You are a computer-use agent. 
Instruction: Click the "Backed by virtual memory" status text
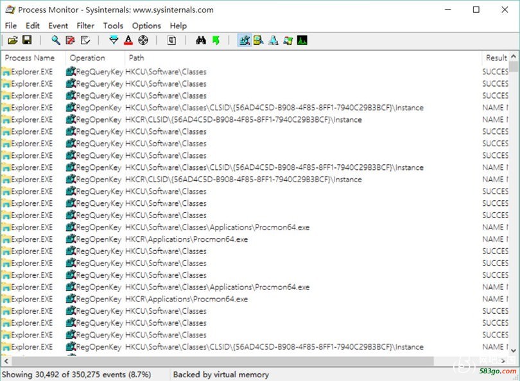point(221,375)
